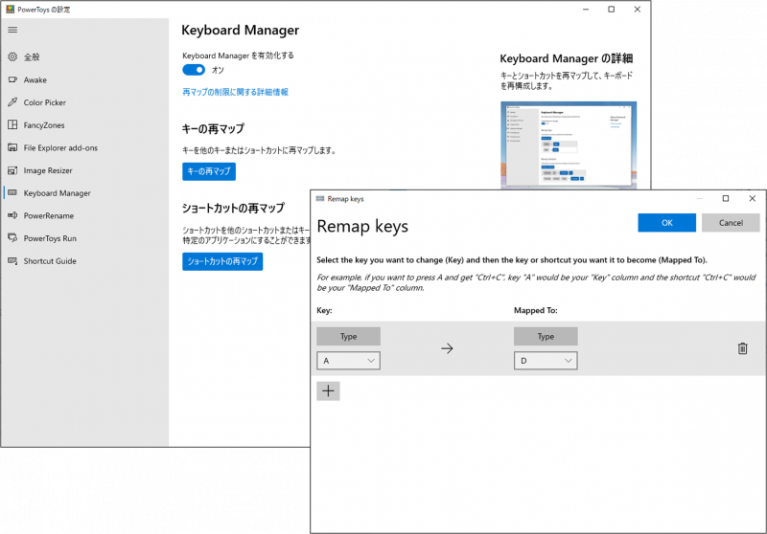
Task: Click the Keyboard Manager の詳細 heading
Action: click(x=567, y=58)
